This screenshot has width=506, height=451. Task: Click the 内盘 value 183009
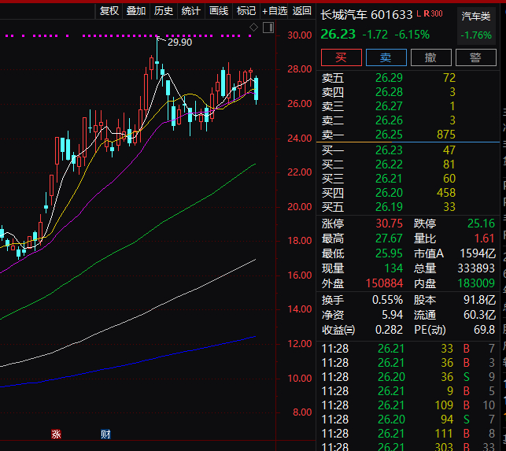476,283
